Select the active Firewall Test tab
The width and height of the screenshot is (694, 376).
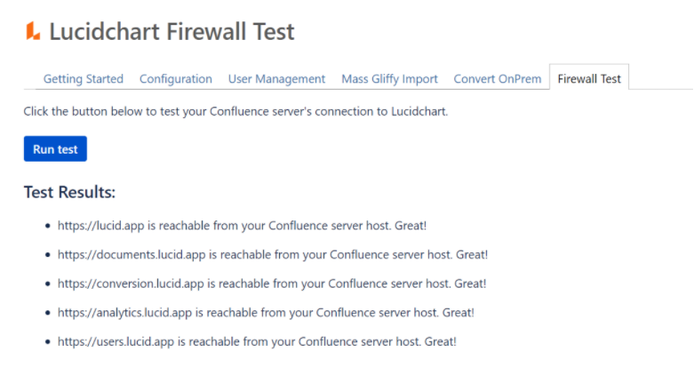[x=589, y=78]
